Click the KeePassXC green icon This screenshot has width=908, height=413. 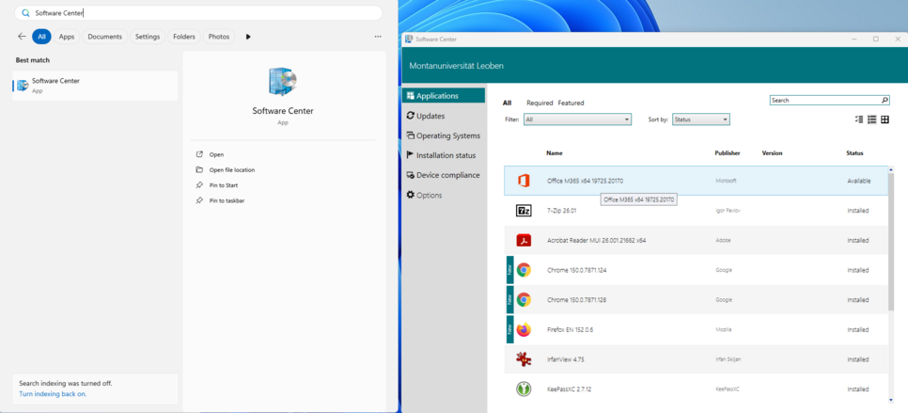click(x=524, y=389)
